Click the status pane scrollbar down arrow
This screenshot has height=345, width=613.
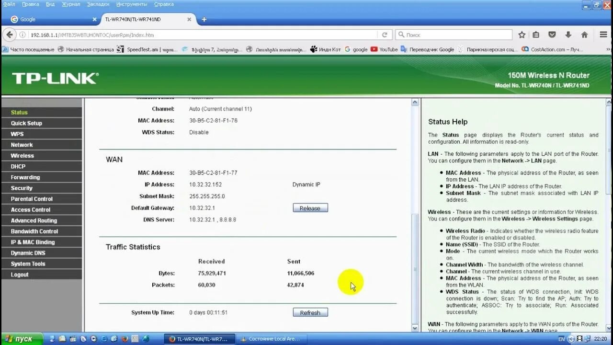[415, 328]
